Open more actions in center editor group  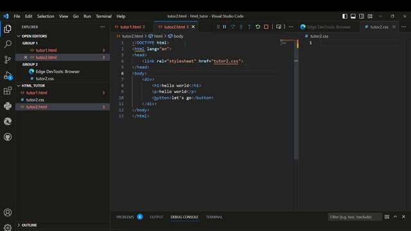coord(291,27)
